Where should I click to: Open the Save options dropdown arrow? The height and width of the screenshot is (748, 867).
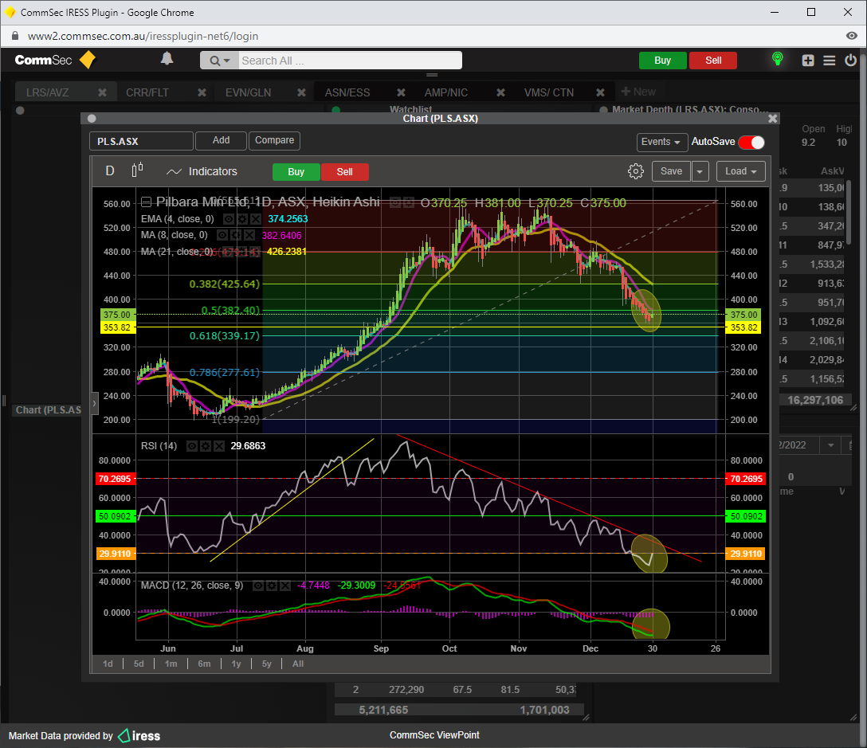(700, 171)
